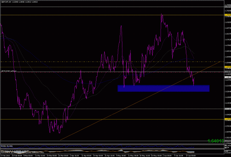Select the orange ascending trendline

tap(141, 101)
